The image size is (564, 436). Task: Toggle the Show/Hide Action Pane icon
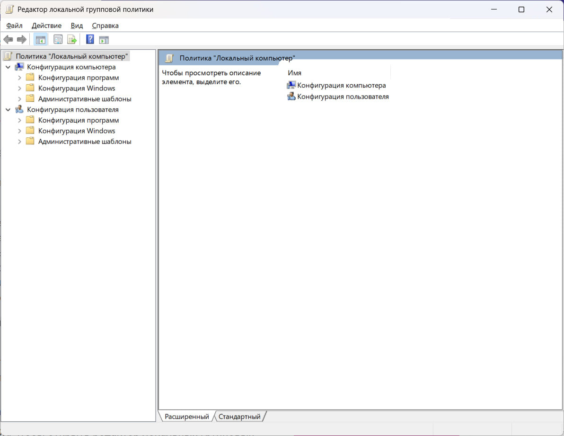(x=104, y=40)
